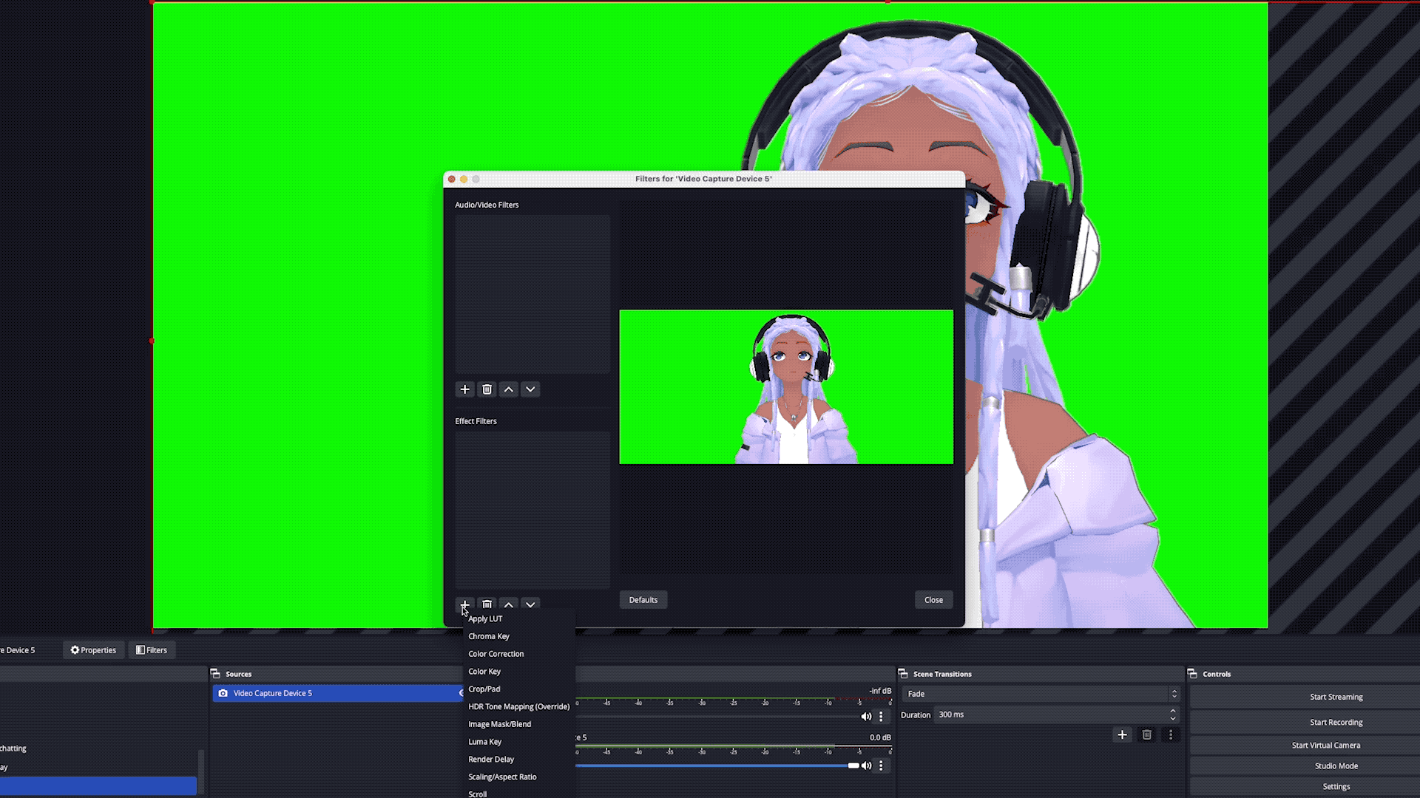Mute the first audio mixer channel
This screenshot has height=798, width=1420.
(x=866, y=716)
